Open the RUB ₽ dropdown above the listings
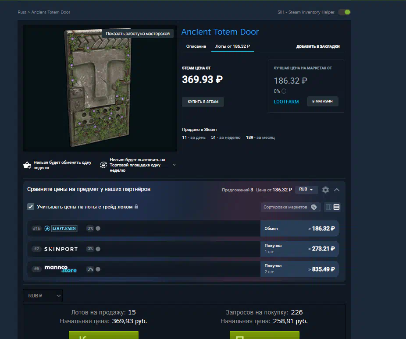Viewport: 406px width, 339px height. (x=43, y=296)
